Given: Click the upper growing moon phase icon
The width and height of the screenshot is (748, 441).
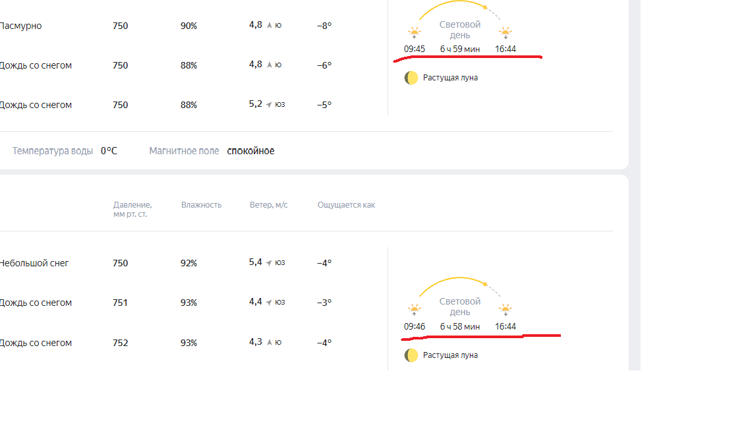Looking at the screenshot, I should 411,78.
